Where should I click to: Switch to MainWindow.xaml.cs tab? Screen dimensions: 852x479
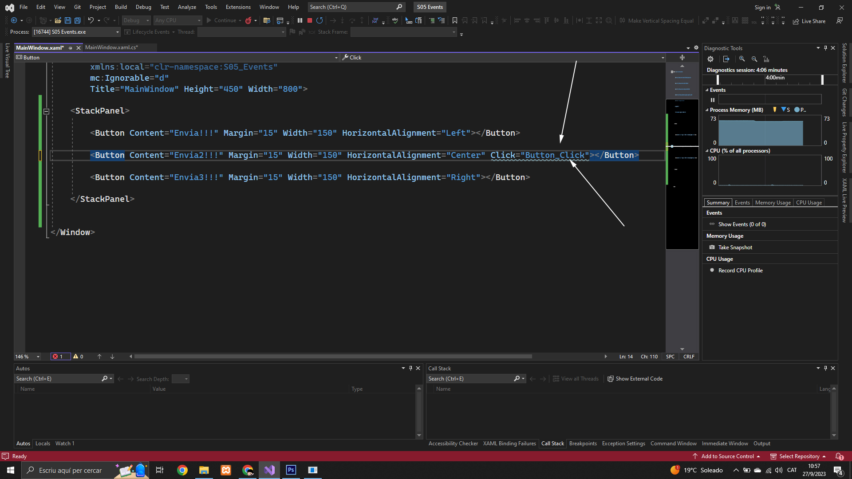pos(111,47)
